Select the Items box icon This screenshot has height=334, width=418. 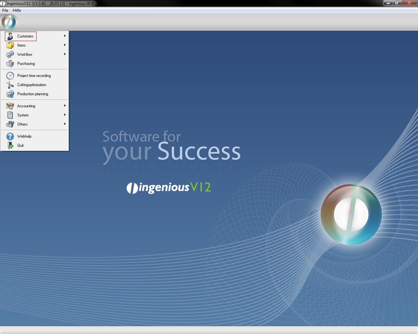tap(10, 45)
